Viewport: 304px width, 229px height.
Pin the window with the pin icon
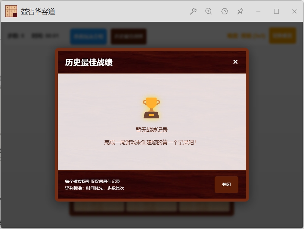coord(240,11)
